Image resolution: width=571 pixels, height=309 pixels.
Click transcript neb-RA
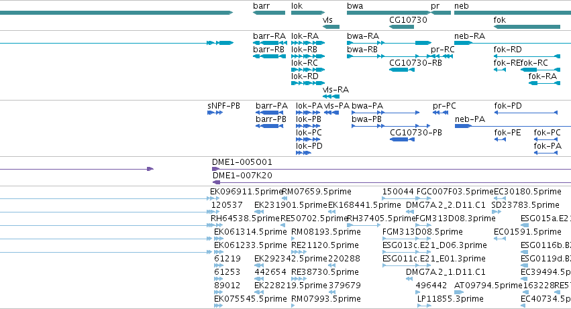513,43
